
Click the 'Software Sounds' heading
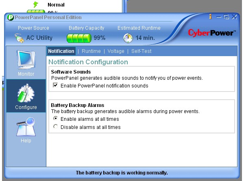point(71,72)
